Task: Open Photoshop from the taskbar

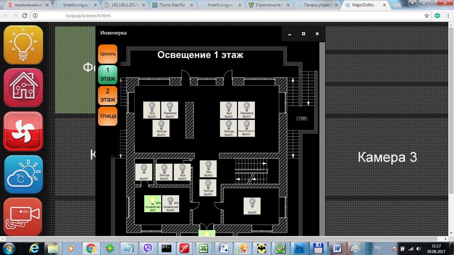Action: [300, 248]
